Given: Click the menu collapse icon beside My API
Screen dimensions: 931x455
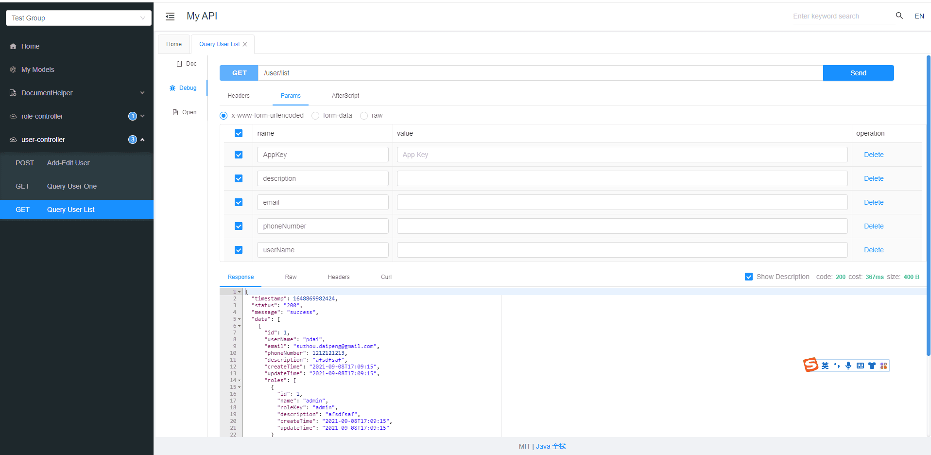Looking at the screenshot, I should [x=170, y=17].
